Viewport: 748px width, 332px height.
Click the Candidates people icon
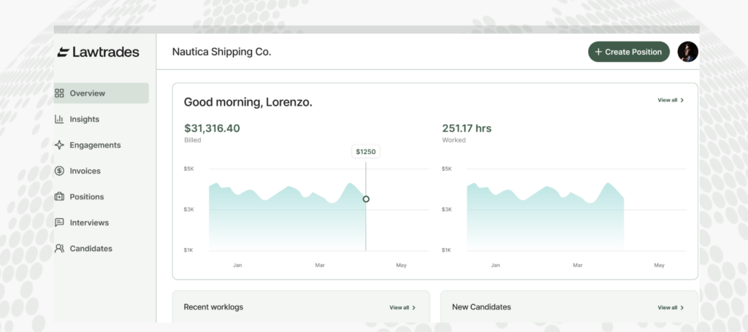point(60,249)
